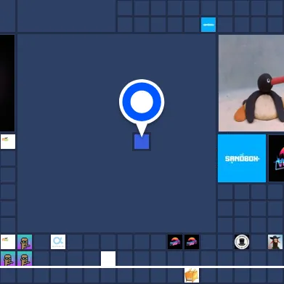The width and height of the screenshot is (284, 284).
Task: Click the cowboy hat character parcel
Action: click(275, 242)
